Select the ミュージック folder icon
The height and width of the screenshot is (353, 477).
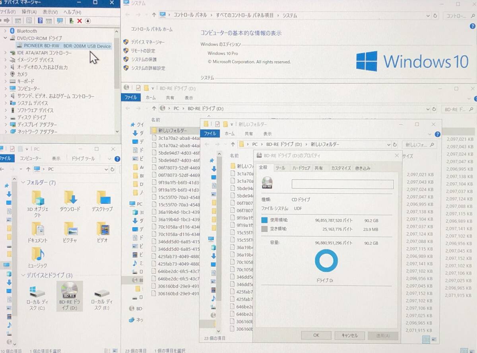pos(38,257)
